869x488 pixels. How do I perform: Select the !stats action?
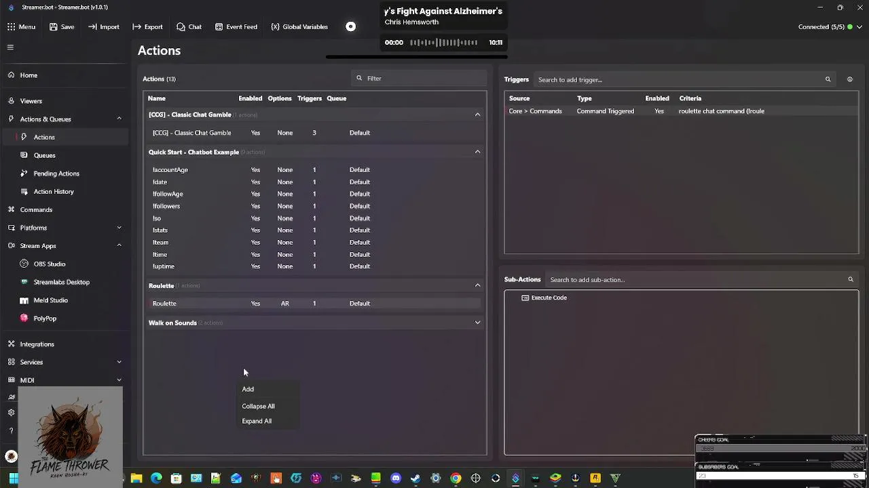coord(314,230)
